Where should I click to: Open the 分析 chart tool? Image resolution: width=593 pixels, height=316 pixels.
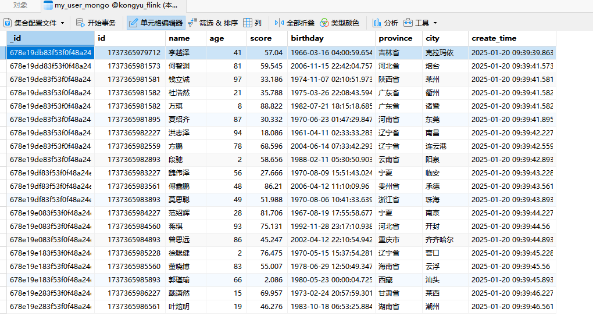point(385,23)
